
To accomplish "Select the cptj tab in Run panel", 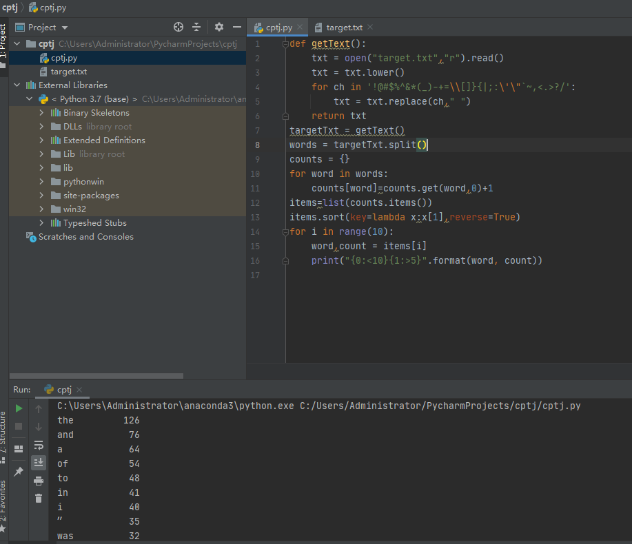I will click(x=63, y=390).
